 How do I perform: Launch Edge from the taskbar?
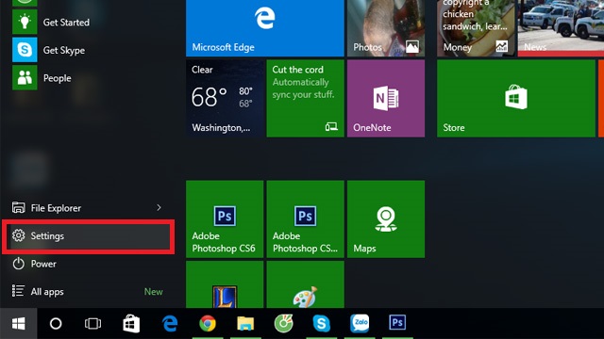pos(170,323)
